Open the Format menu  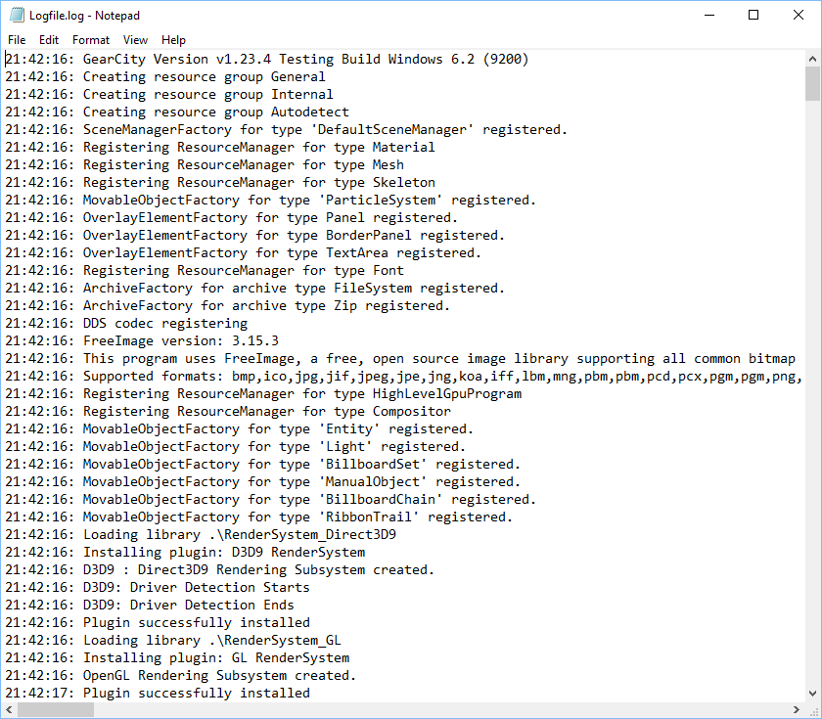[91, 40]
